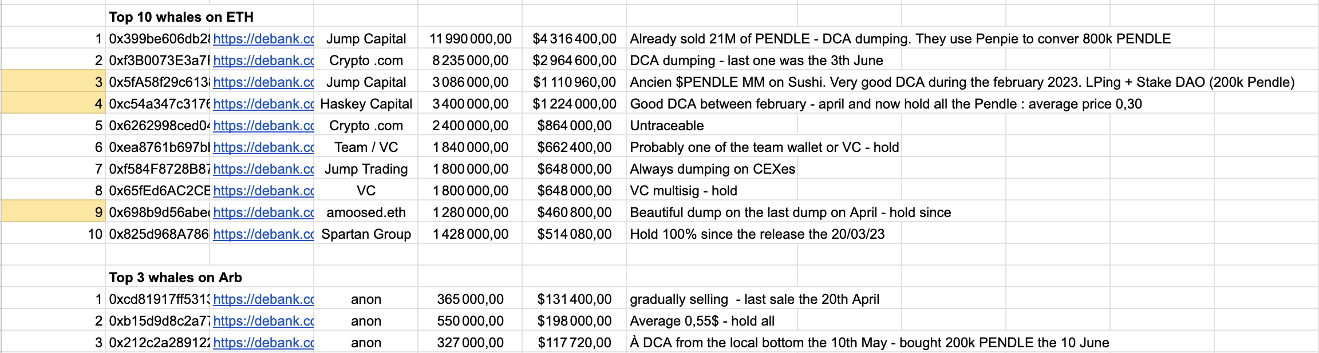Image resolution: width=1319 pixels, height=353 pixels.
Task: Select the cell containing 327 000,00
Action: tap(470, 343)
